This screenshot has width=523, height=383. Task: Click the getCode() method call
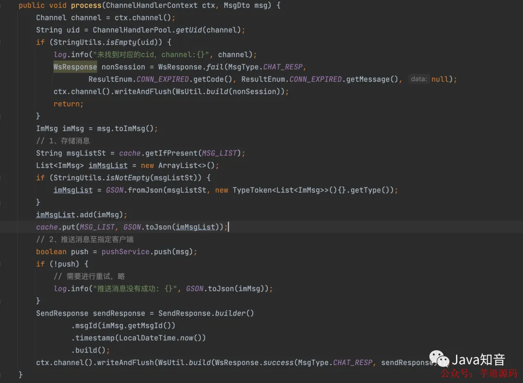pos(213,79)
